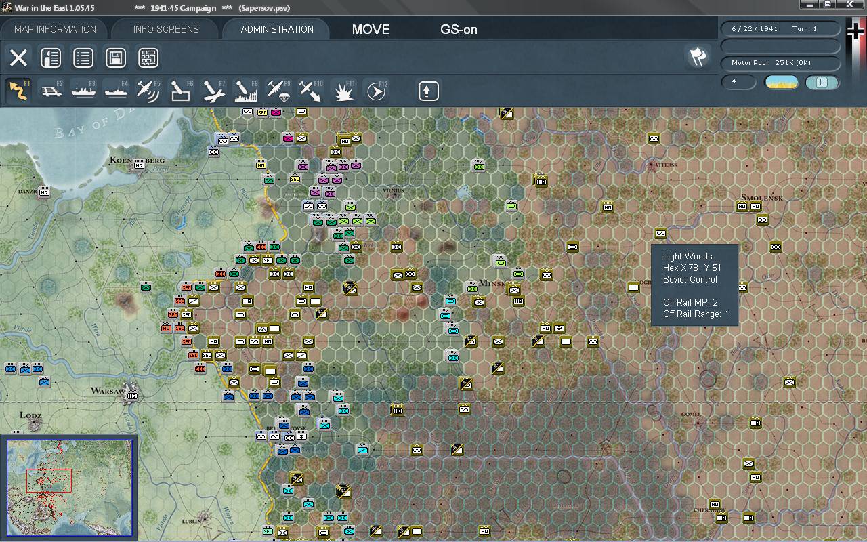Screen dimensions: 867x542
Task: Select the F8 bomb city mode icon
Action: [x=246, y=91]
